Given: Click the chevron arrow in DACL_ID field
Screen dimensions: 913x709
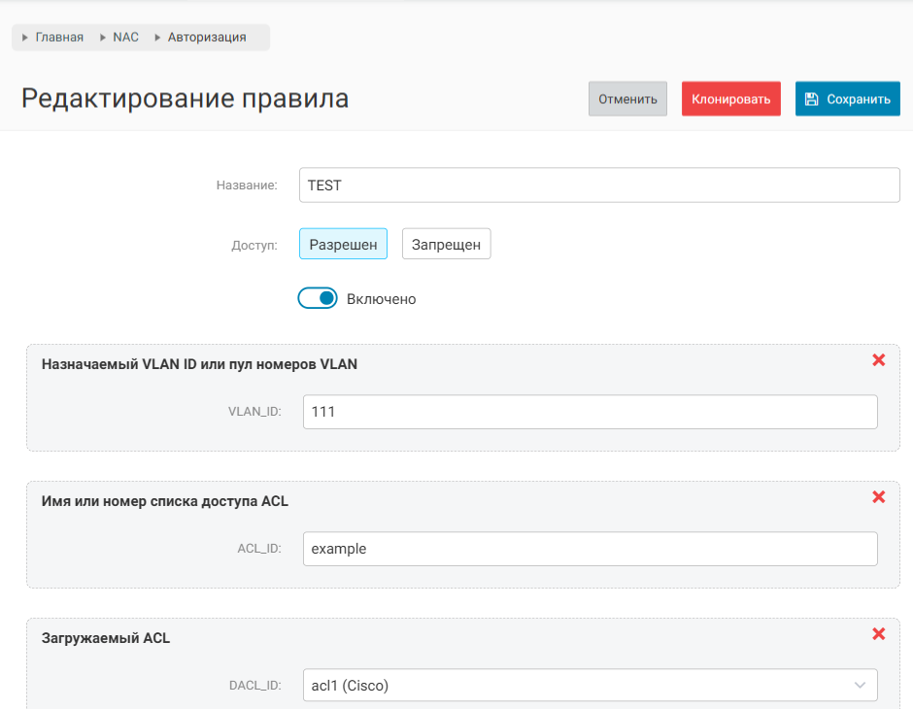Looking at the screenshot, I should coord(860,686).
